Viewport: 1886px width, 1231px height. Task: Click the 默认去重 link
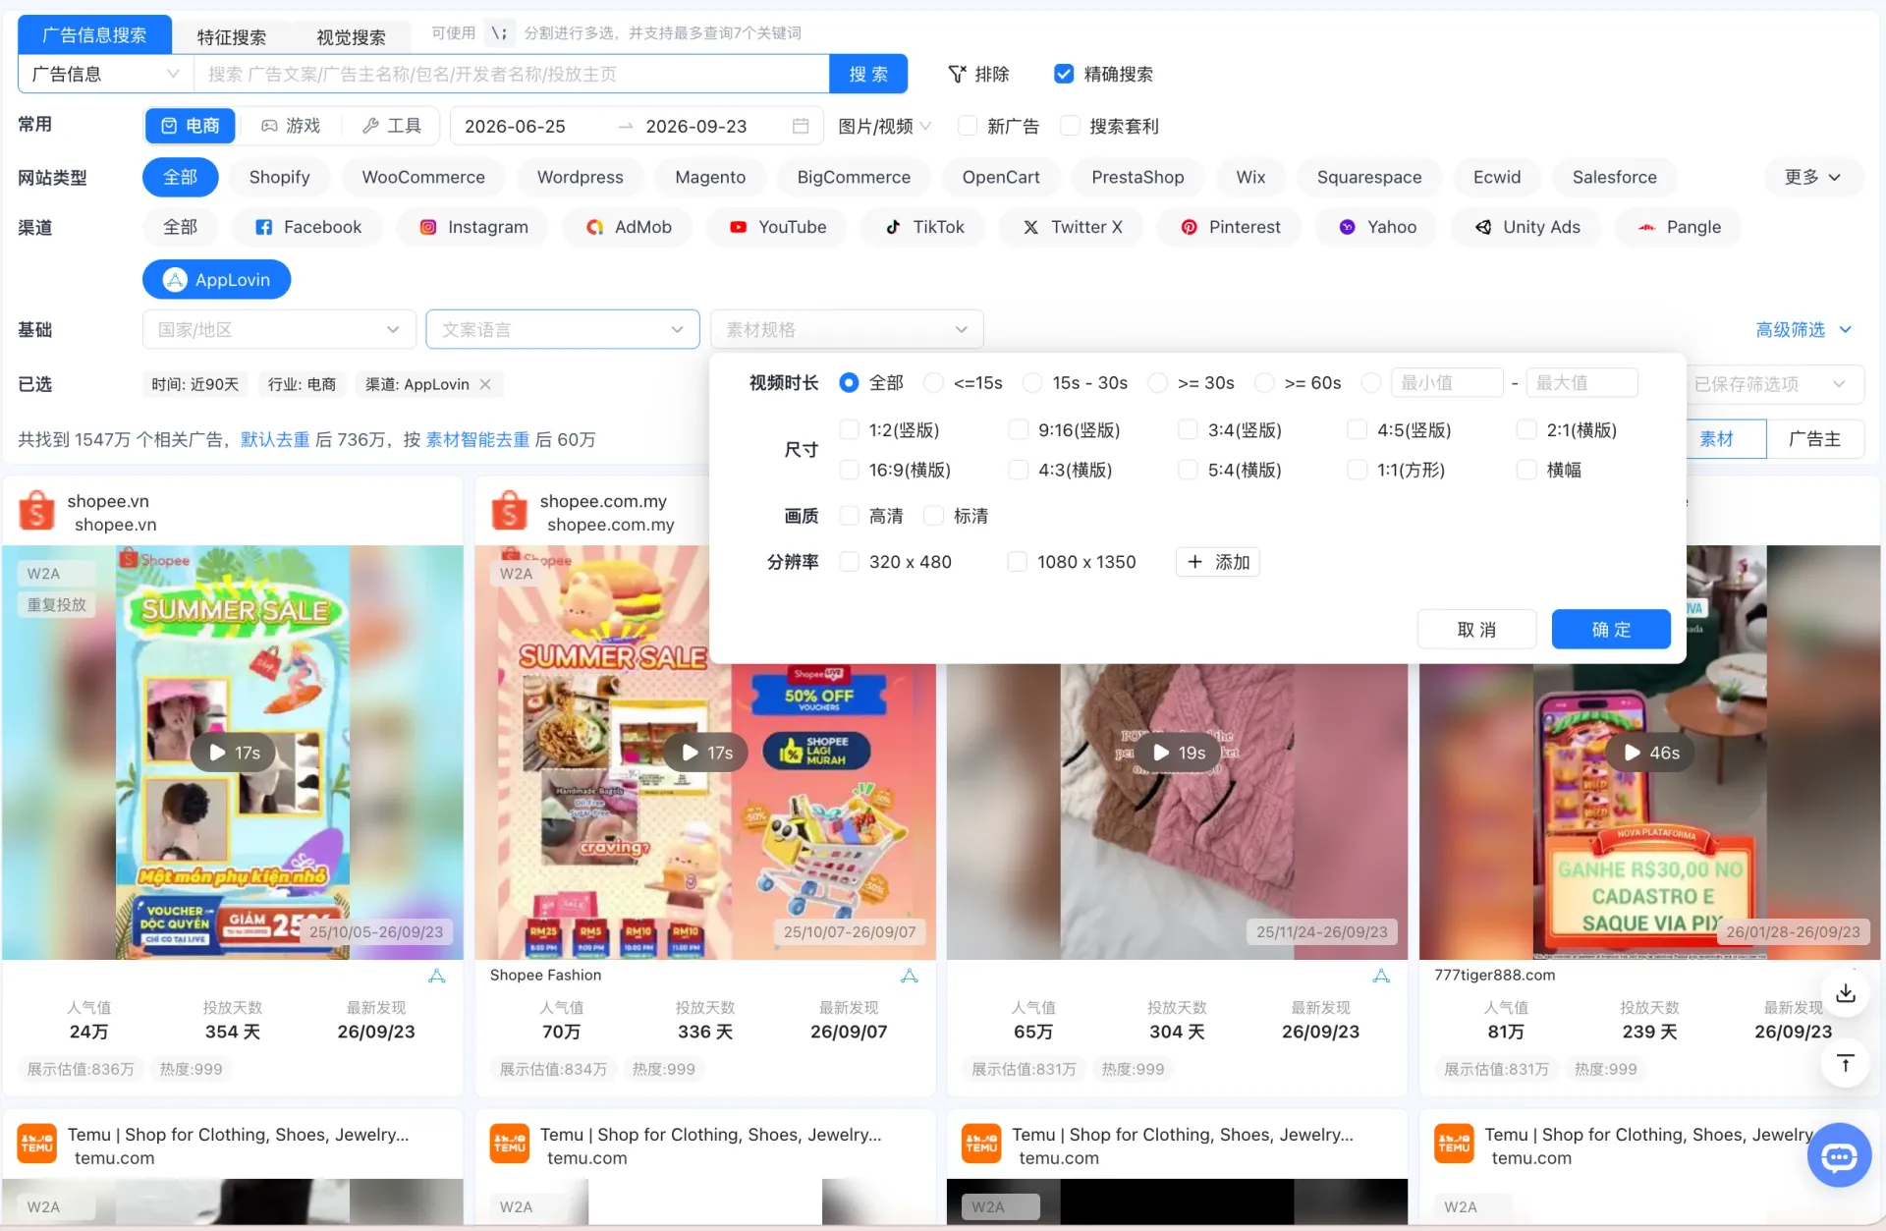(275, 439)
